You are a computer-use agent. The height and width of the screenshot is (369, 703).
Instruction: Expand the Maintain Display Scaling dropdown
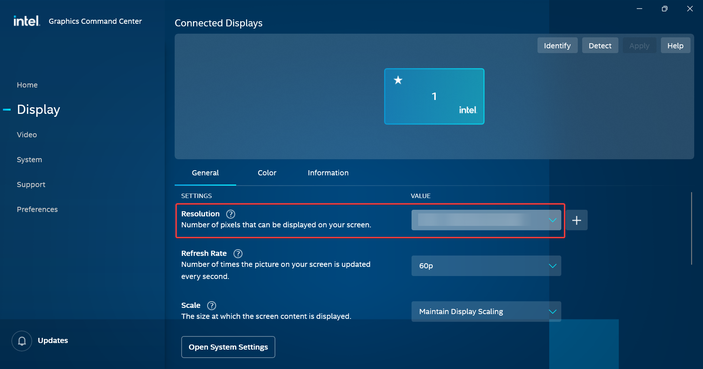pos(486,312)
